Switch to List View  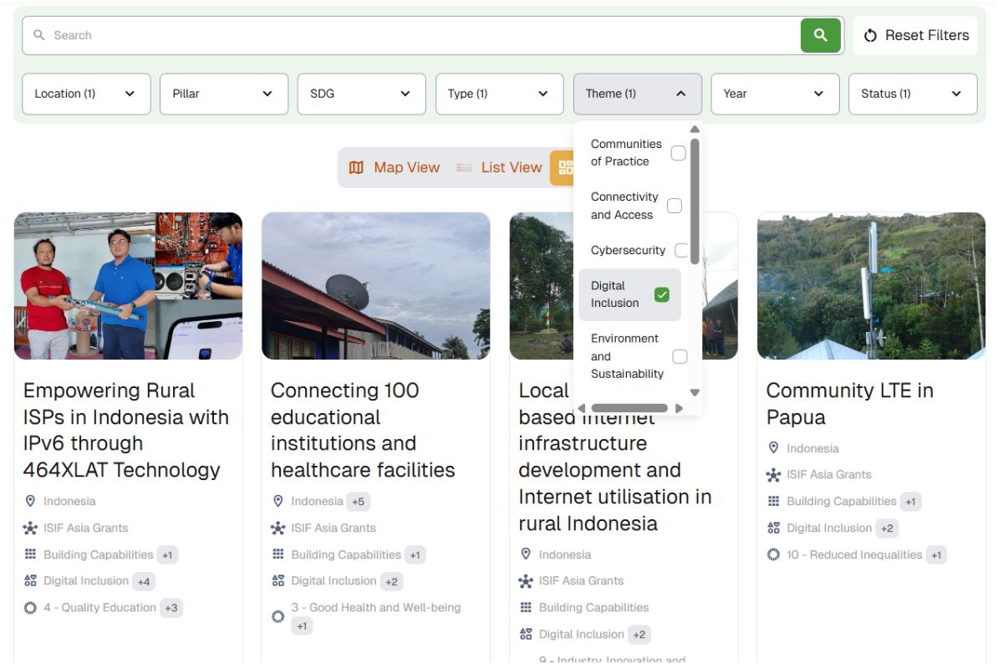pos(500,167)
